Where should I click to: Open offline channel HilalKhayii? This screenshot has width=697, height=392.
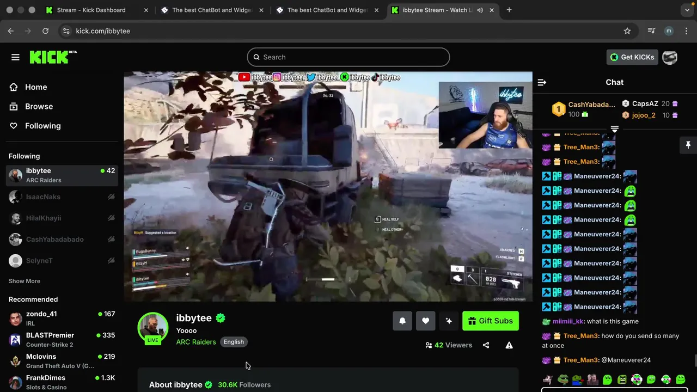62,218
